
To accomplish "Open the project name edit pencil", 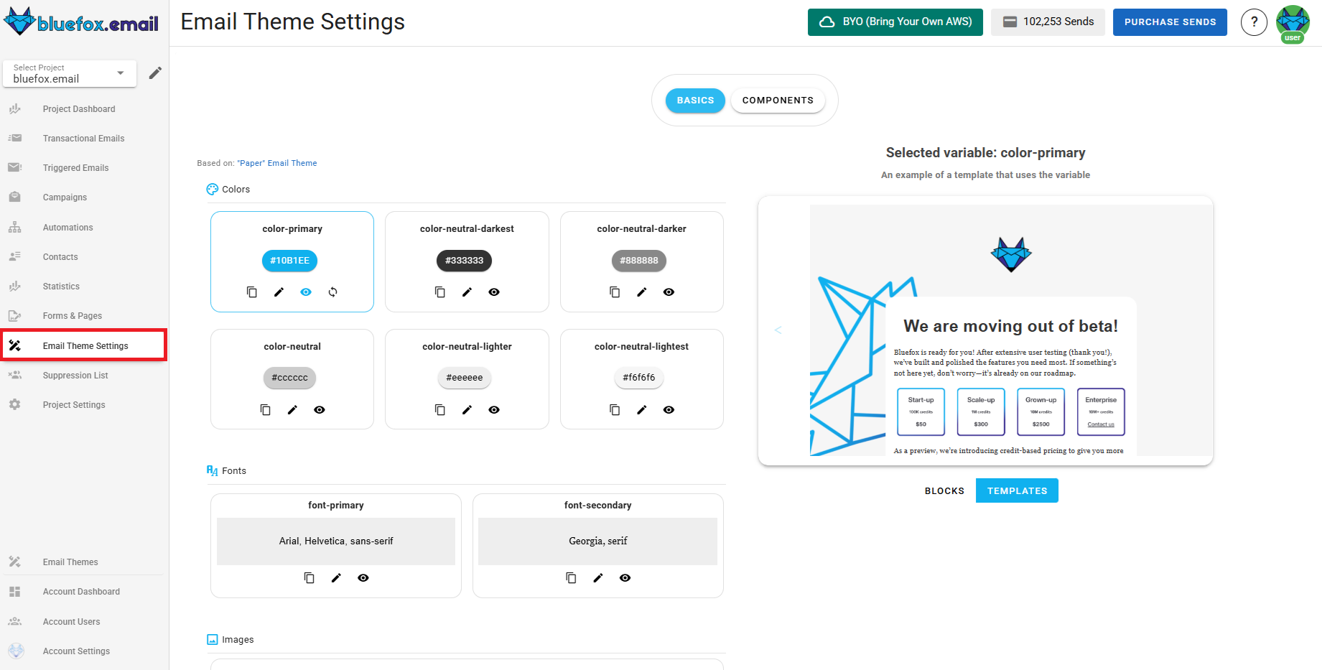I will [155, 73].
